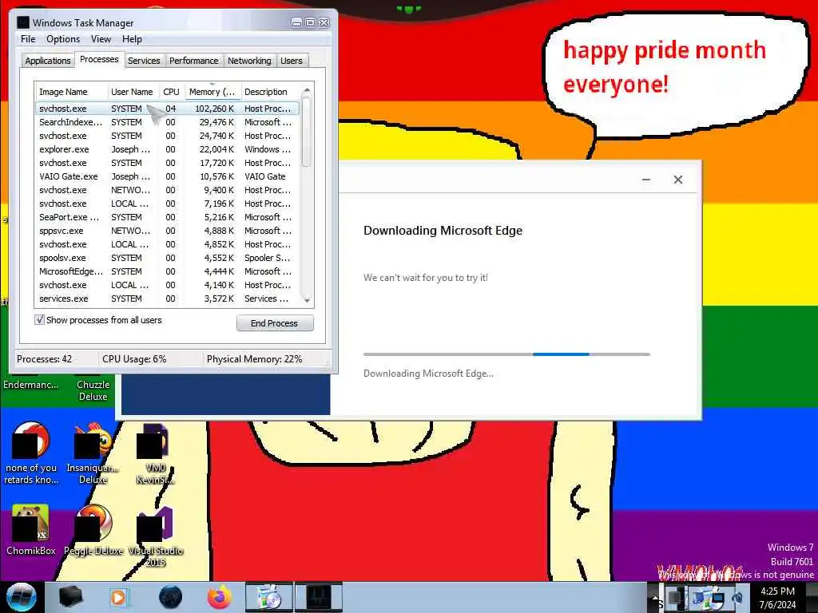Select svchost.exe row using 9,400 K

[x=167, y=190]
